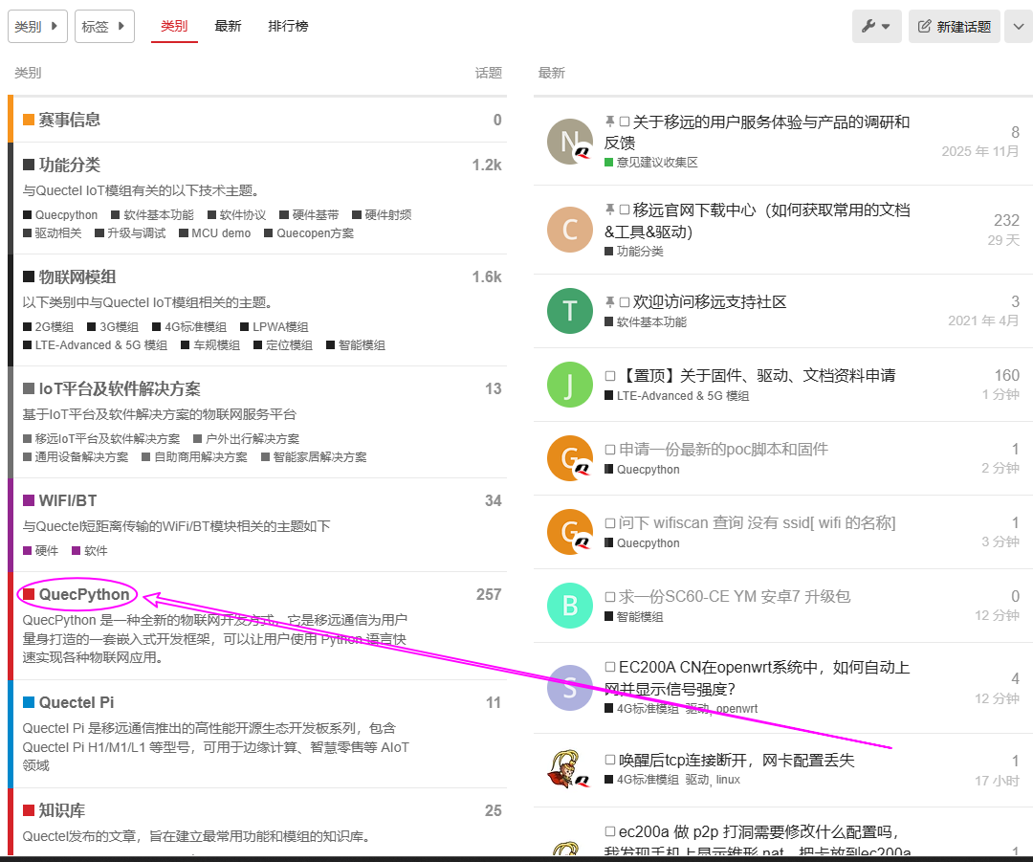Open avatar B on SC60-CE topic
Screen dimensions: 1033x862
click(x=570, y=606)
